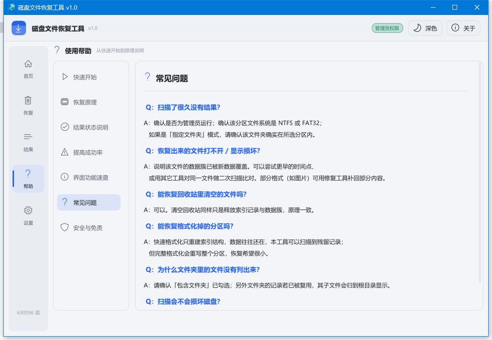492x340 pixels.
Task: Click question 扫描会不会损坏磁盘?
Action: (x=183, y=302)
